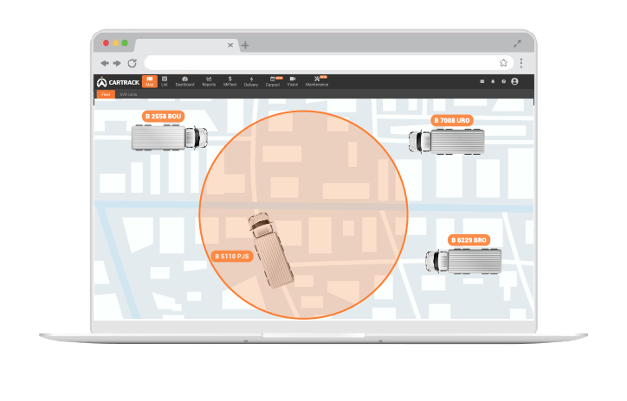627x401 pixels.
Task: Click the Cartrack logo
Action: click(x=117, y=81)
